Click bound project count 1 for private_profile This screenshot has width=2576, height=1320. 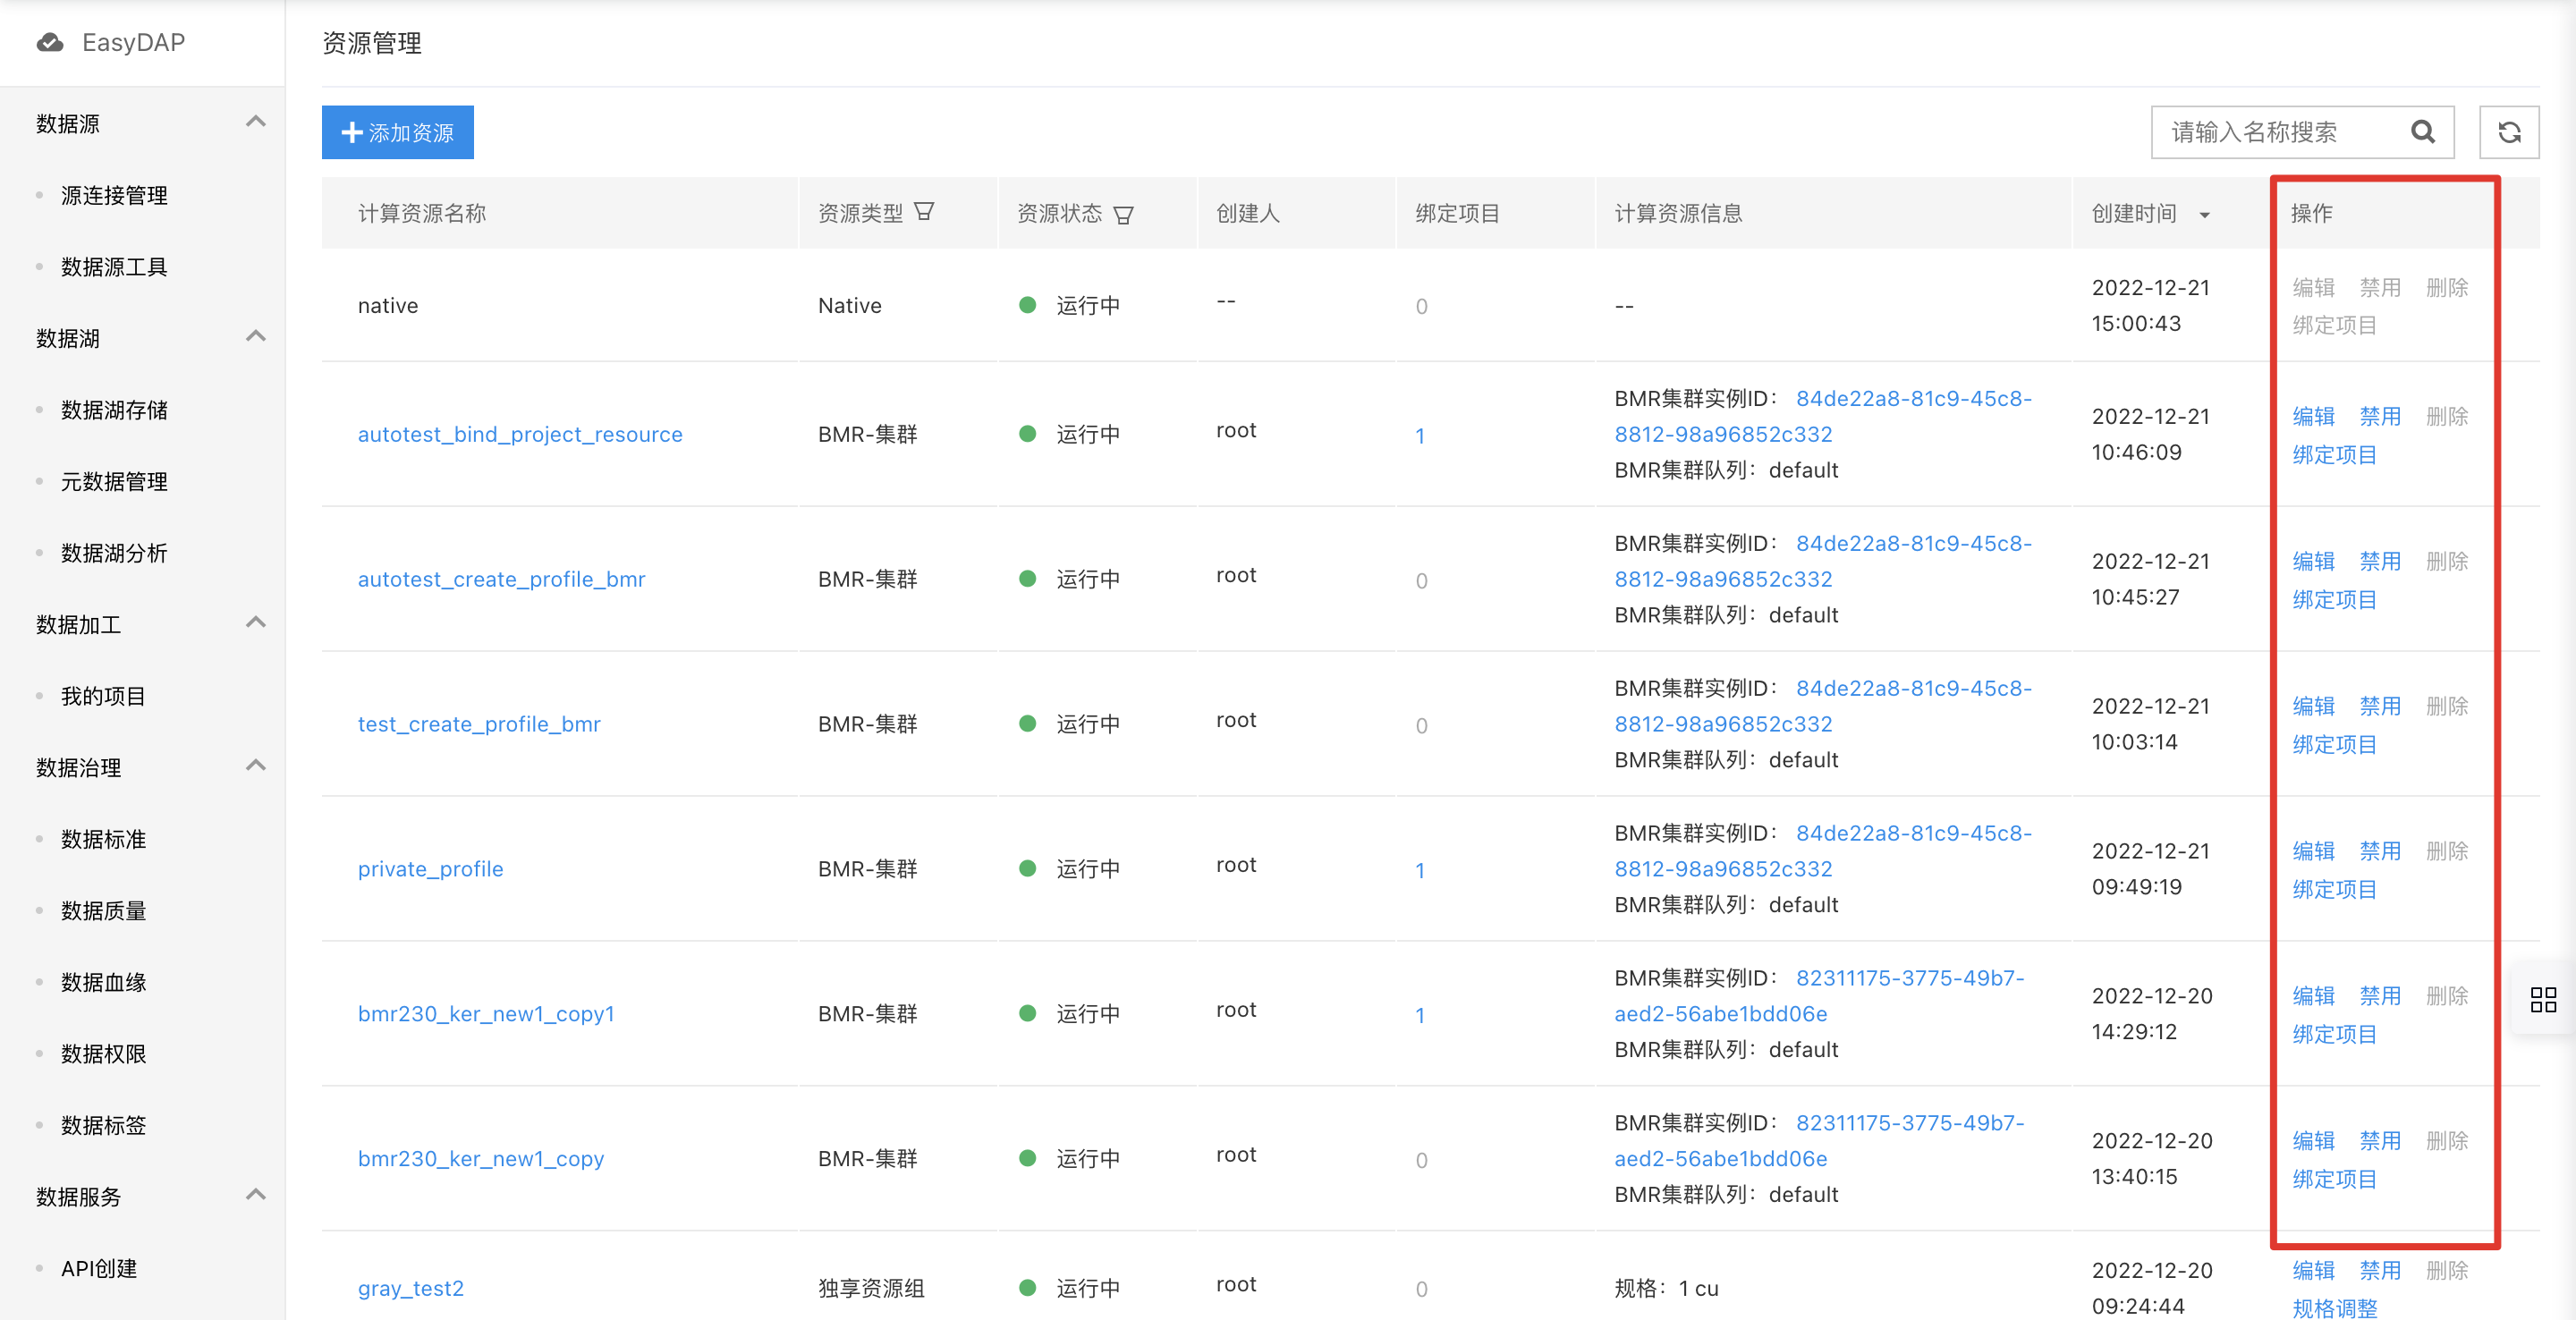[x=1420, y=871]
